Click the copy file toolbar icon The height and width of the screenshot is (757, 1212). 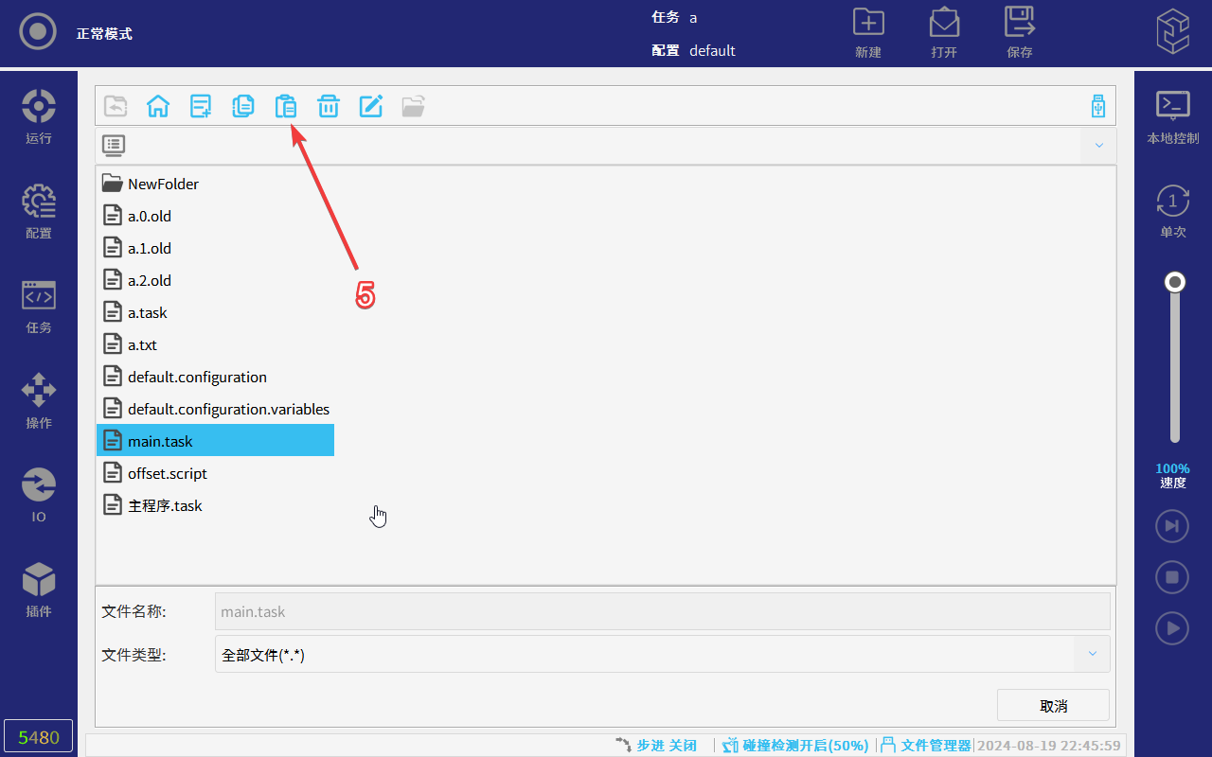tap(243, 106)
